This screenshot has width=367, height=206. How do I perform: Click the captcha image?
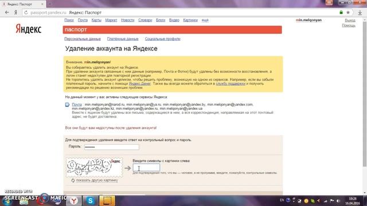[94, 167]
